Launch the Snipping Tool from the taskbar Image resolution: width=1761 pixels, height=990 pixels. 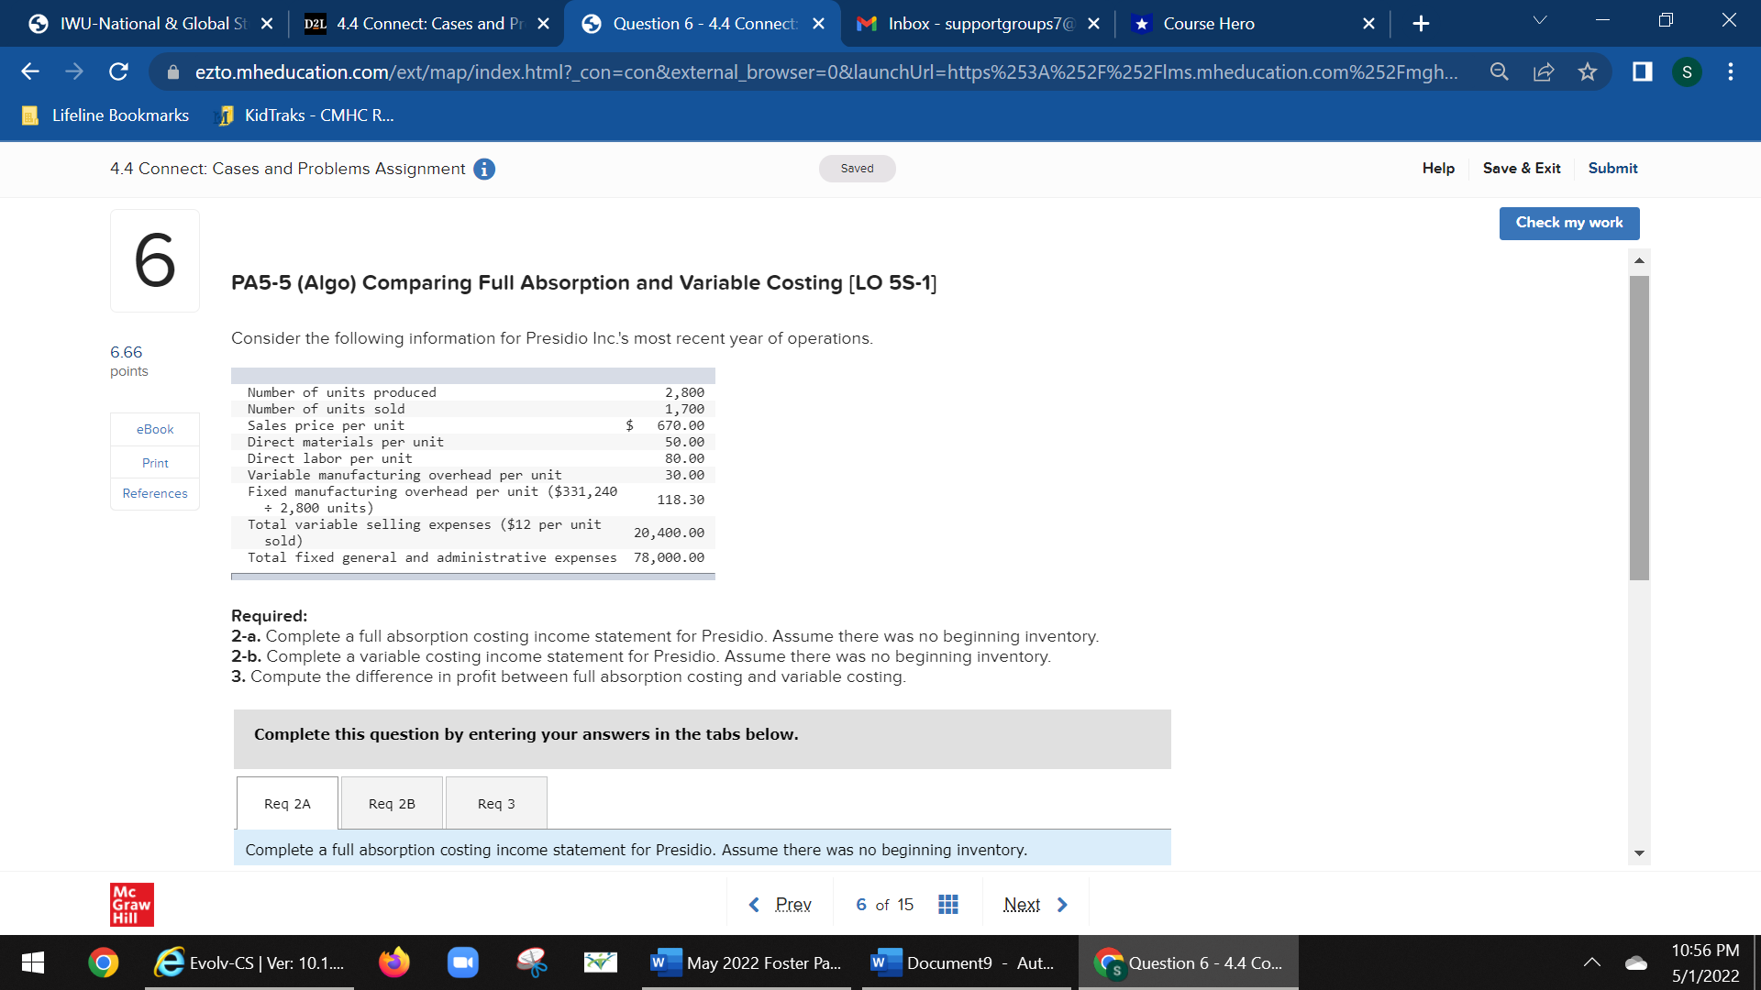click(532, 962)
